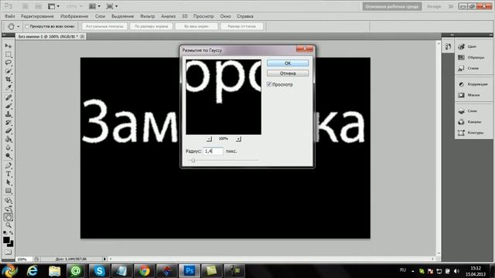Show more workspaces with the chevron
The image size is (495, 278).
click(x=451, y=6)
